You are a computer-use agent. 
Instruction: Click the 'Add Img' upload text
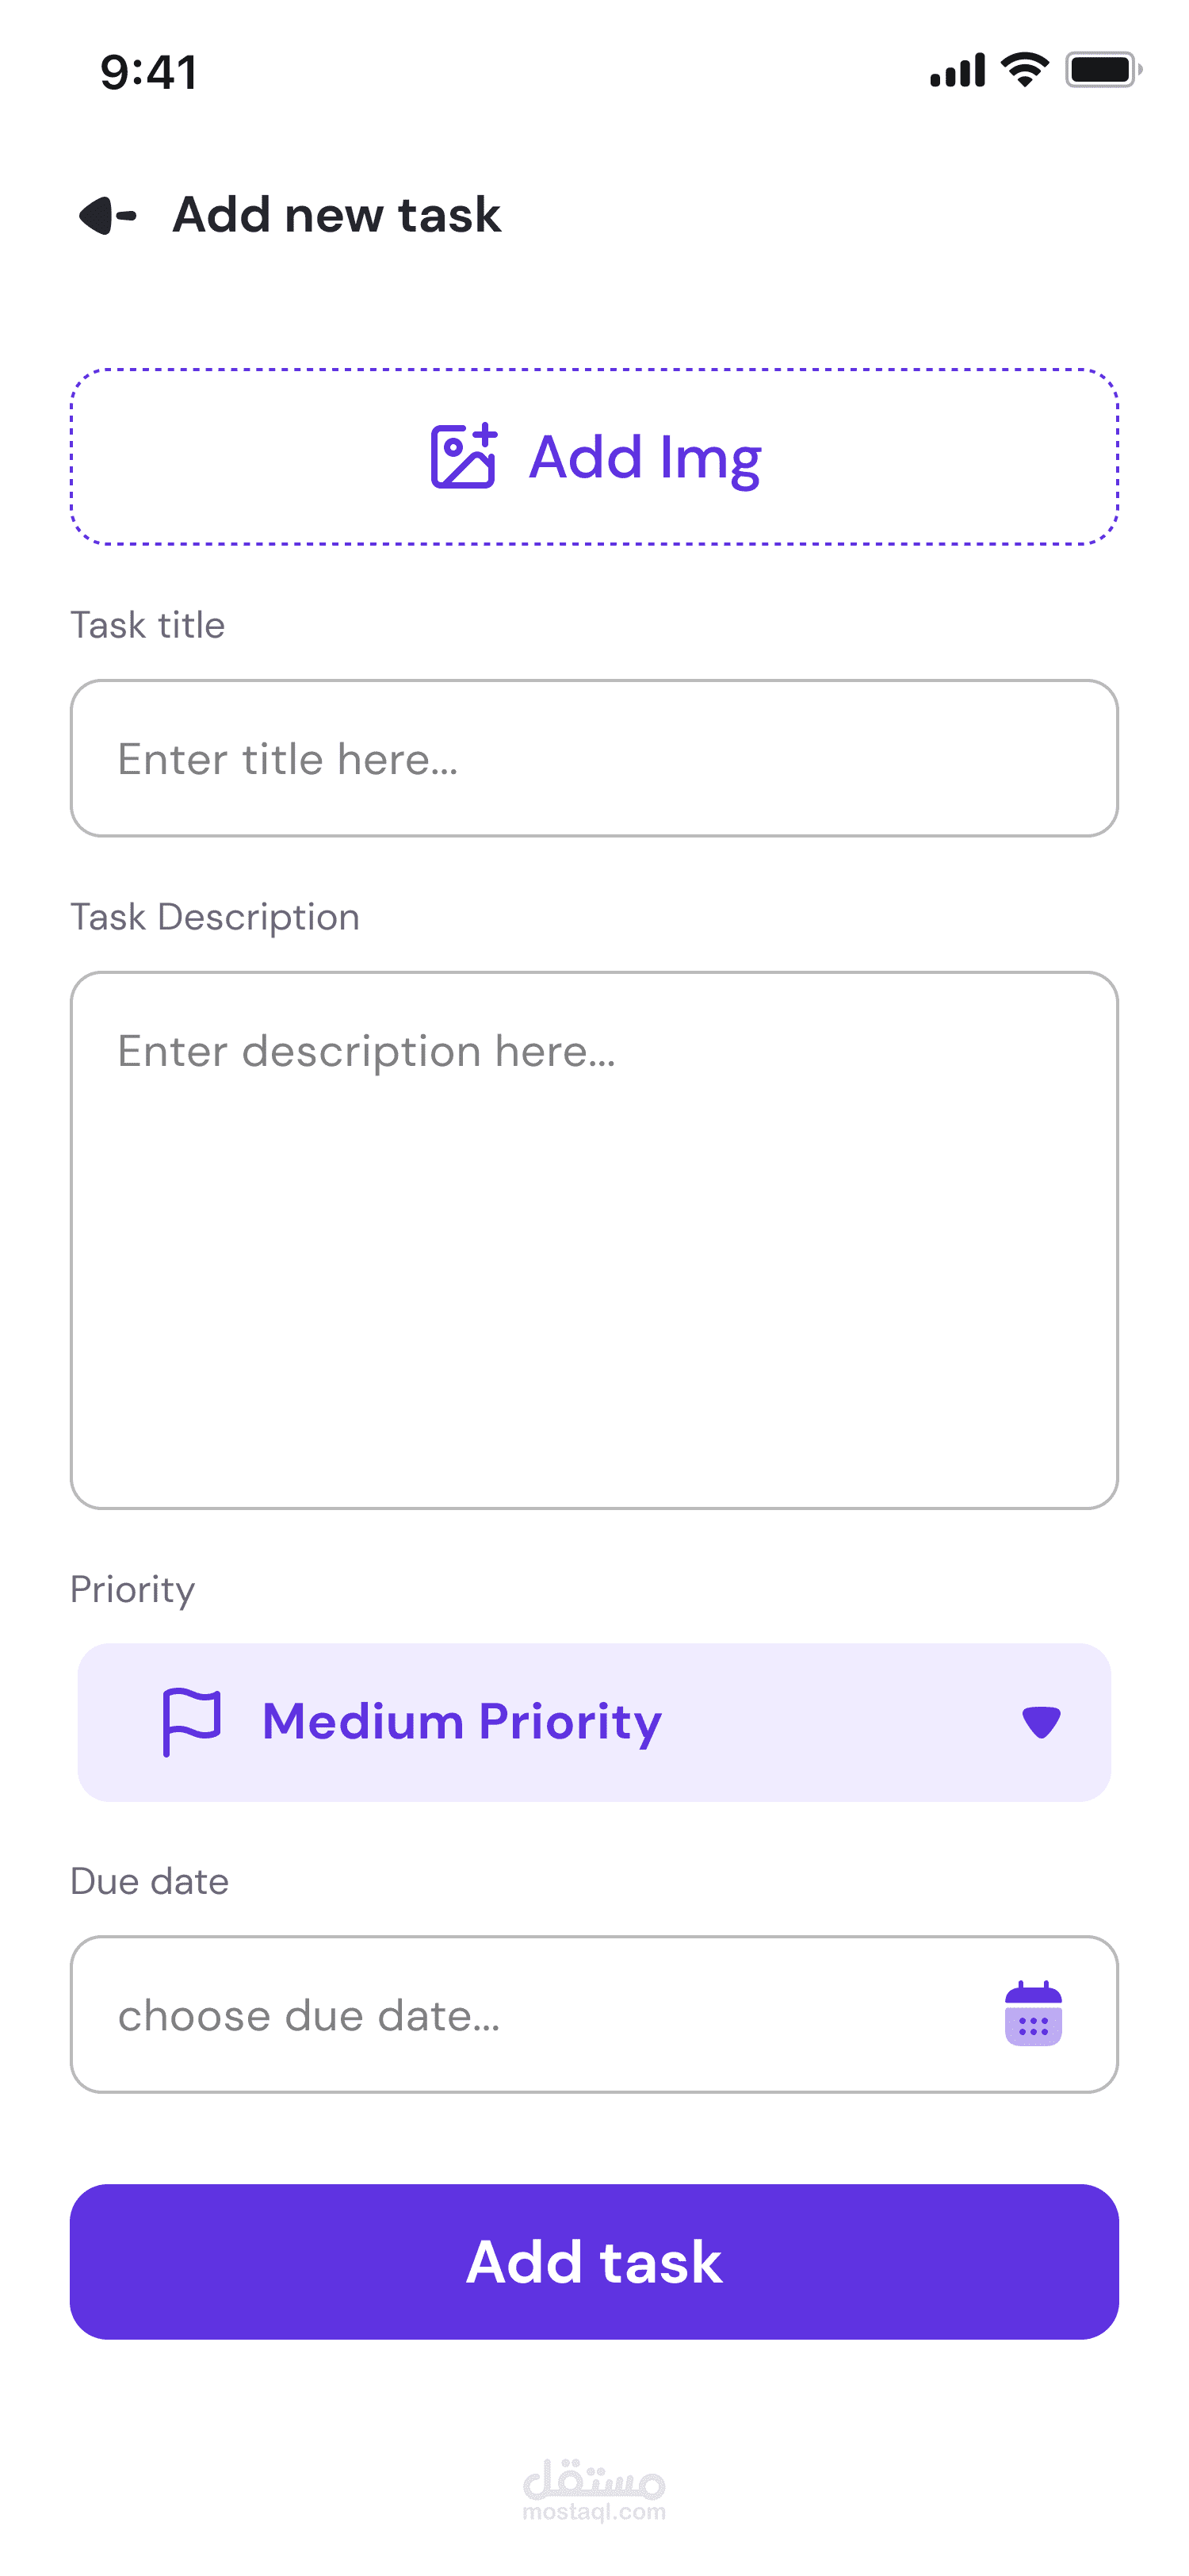644,457
